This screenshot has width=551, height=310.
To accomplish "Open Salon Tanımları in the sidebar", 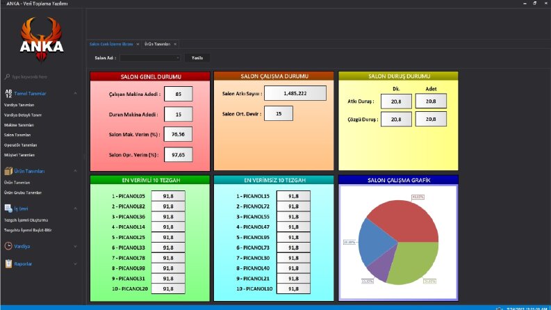I will pos(17,135).
